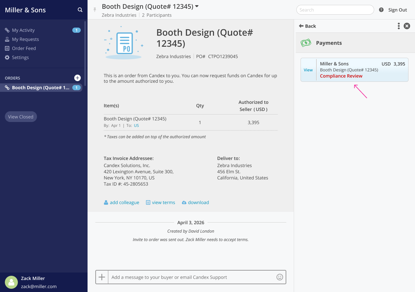
Task: Click the Miller & Sons sidebar title
Action: coord(25,10)
